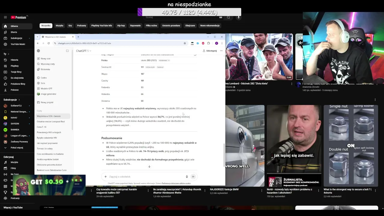Expand Pokaż więcej subscriptions
Viewport: 384px width, 216px height.
[x=16, y=148]
